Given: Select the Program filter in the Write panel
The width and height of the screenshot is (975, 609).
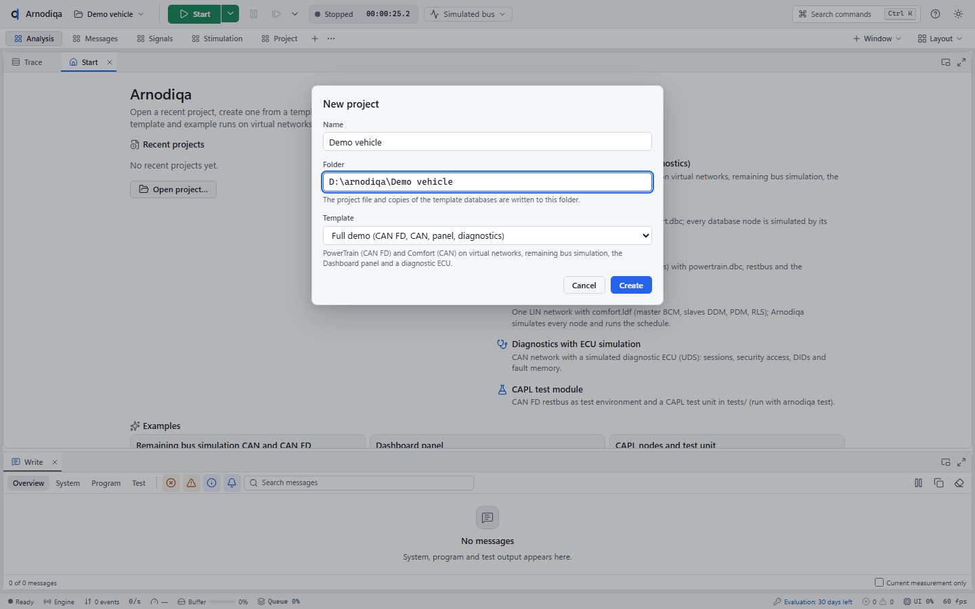Looking at the screenshot, I should (106, 483).
